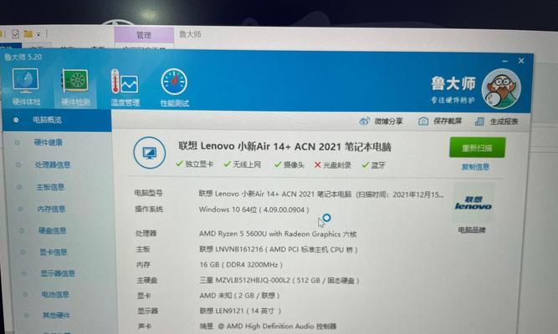This screenshot has width=558, height=334.
Task: Click the 无线上网 feature indicator
Action: [x=243, y=164]
